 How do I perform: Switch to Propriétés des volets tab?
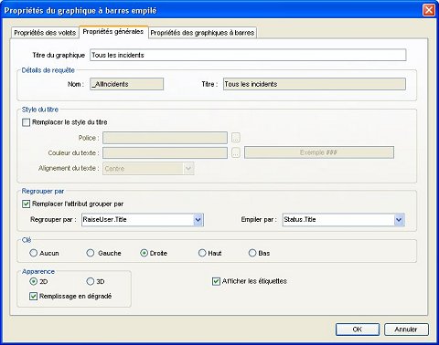coord(45,33)
